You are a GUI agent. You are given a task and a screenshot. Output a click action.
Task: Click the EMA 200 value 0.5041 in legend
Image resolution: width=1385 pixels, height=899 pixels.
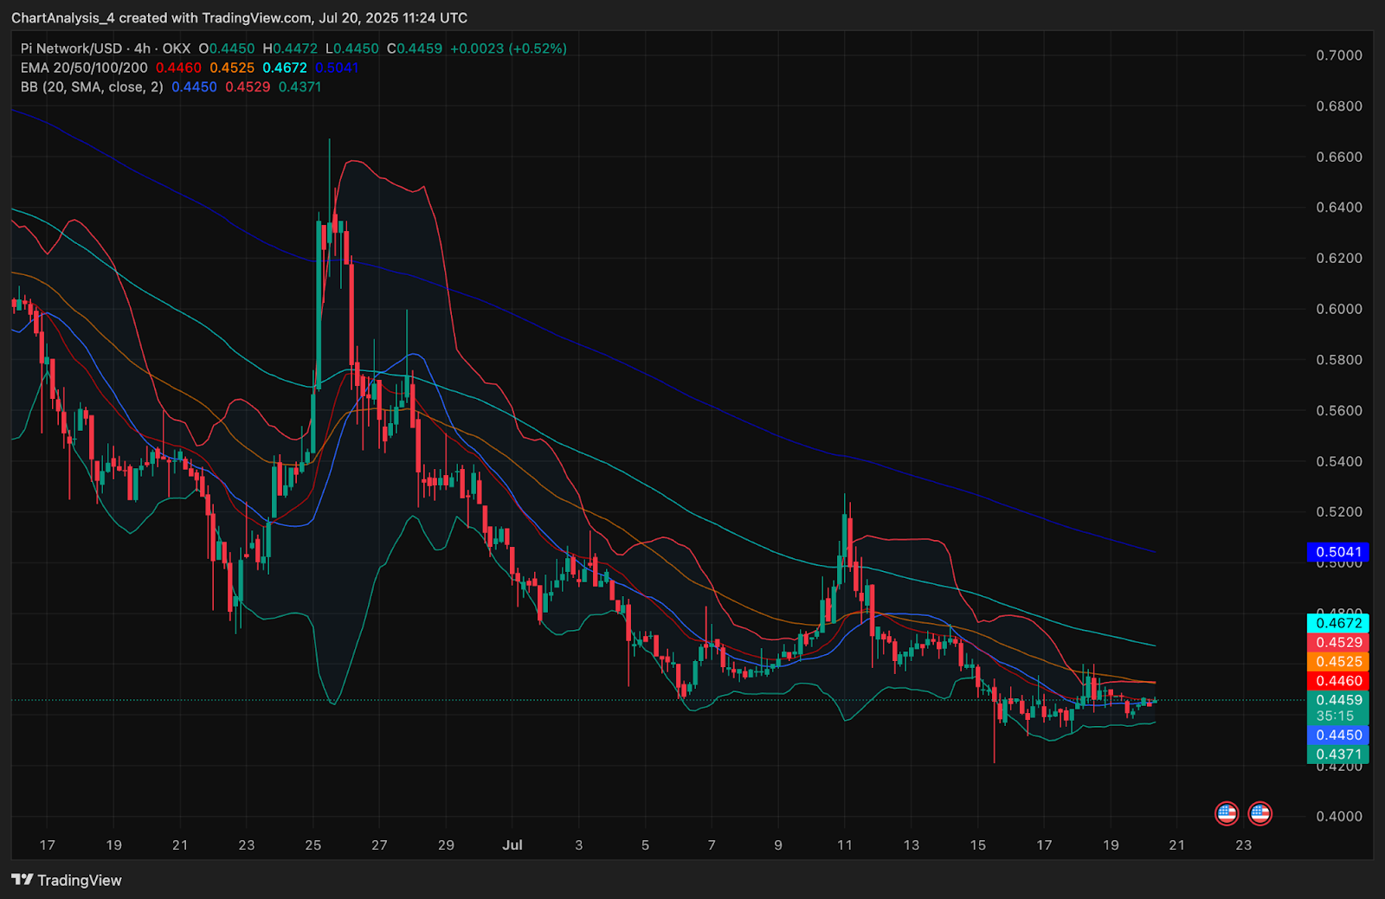point(337,67)
